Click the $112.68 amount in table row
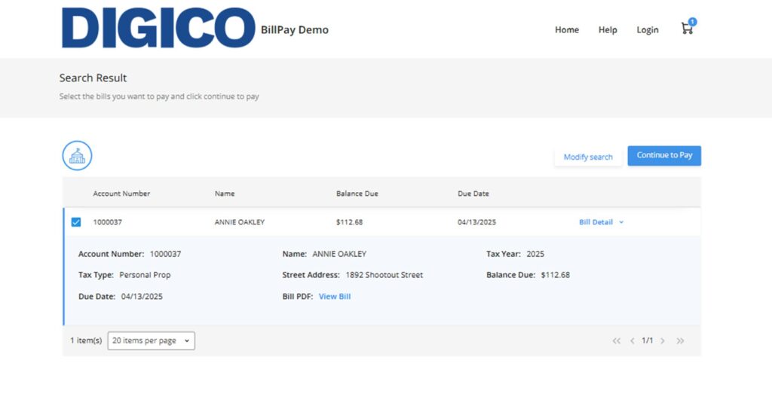Screen dimensions: 772x418 click(x=350, y=222)
